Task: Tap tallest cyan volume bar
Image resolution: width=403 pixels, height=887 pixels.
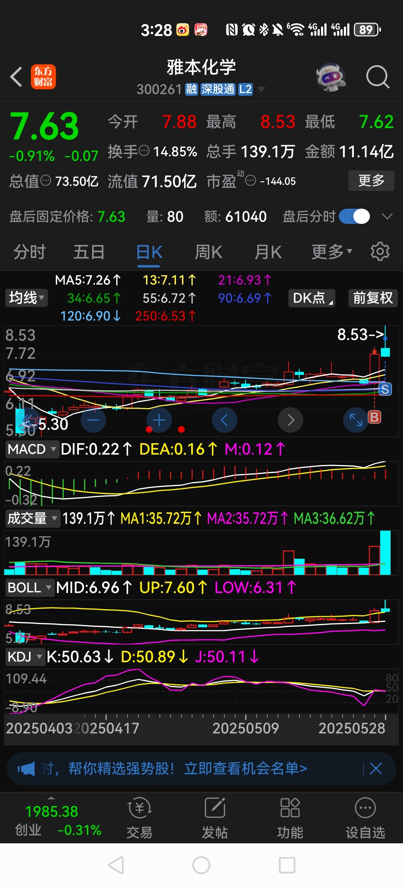Action: [386, 553]
